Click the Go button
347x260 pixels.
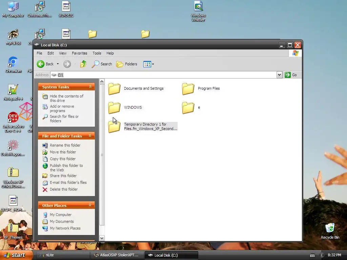click(291, 75)
